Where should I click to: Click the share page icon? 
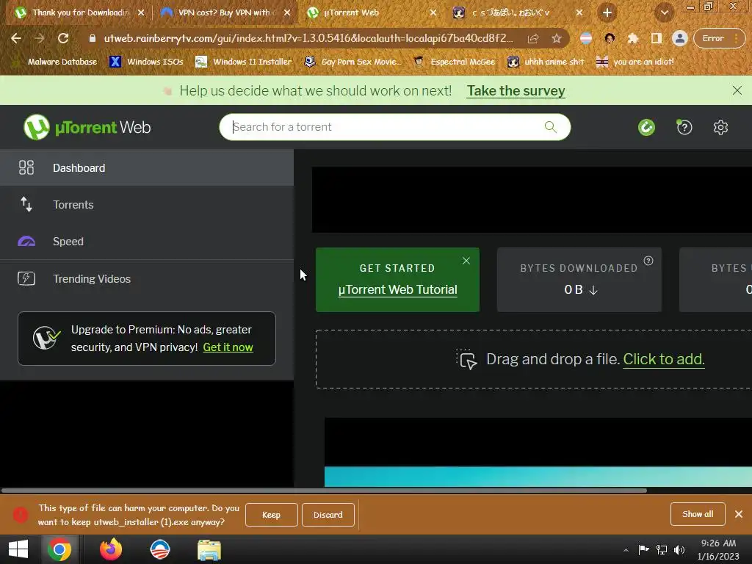click(533, 38)
